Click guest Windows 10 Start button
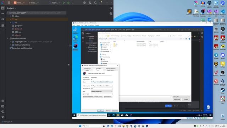Screen dimensions: 227x128 pyautogui.click(x=74, y=115)
